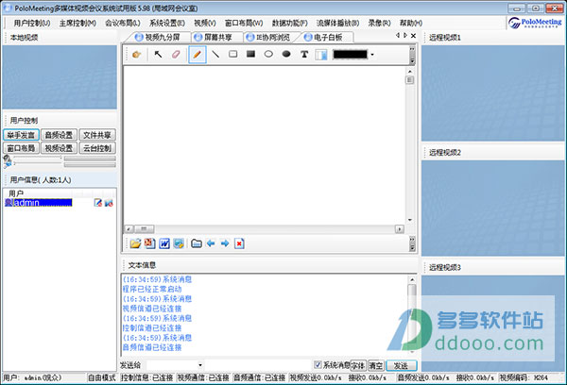Click the video camera icon next to admin
567x385 pixels.
point(109,203)
